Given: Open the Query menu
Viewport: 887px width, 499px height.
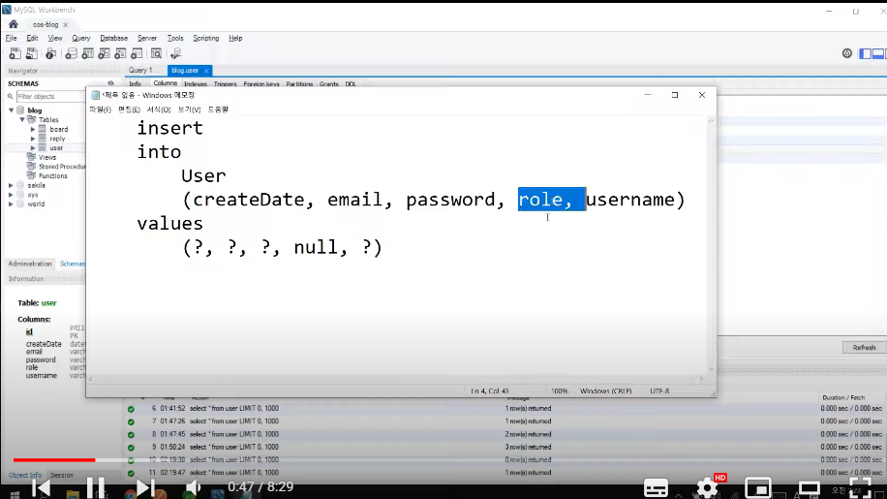Looking at the screenshot, I should (x=81, y=38).
